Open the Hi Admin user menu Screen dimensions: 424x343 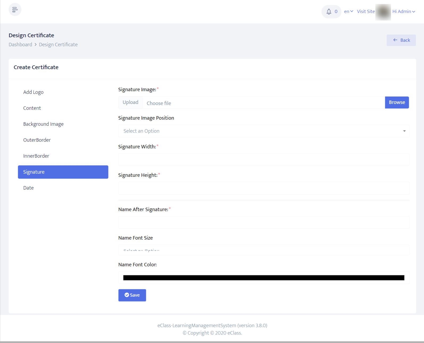[404, 11]
